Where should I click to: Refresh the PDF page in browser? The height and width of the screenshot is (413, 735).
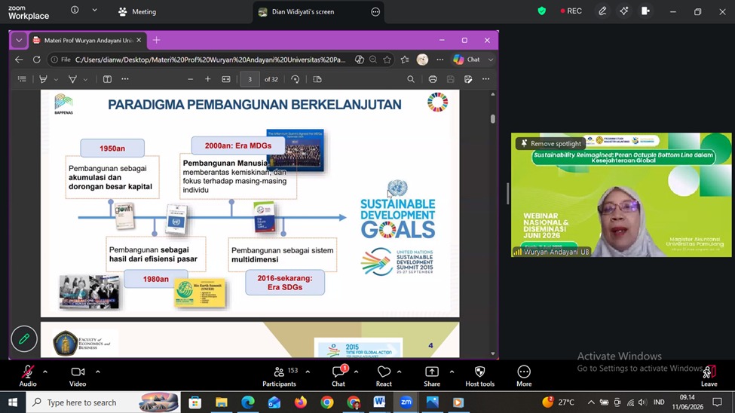37,60
